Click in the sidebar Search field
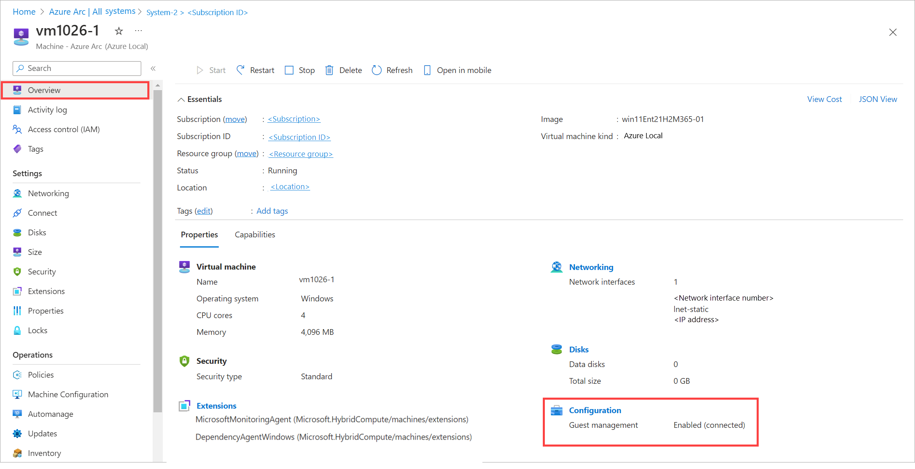This screenshot has height=469, width=915. 82,68
